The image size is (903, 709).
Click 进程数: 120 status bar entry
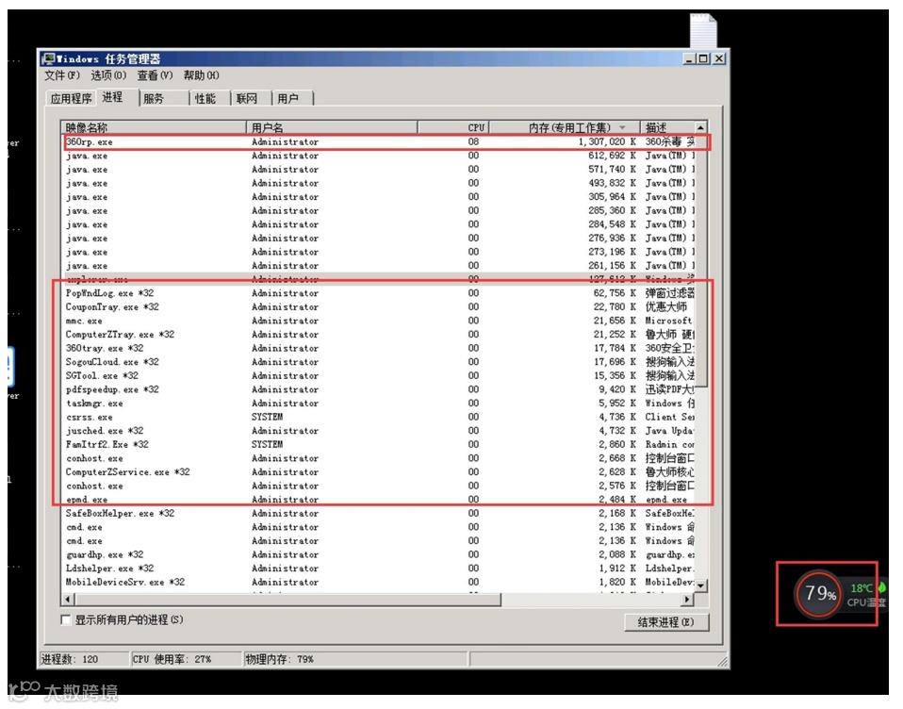tap(84, 659)
